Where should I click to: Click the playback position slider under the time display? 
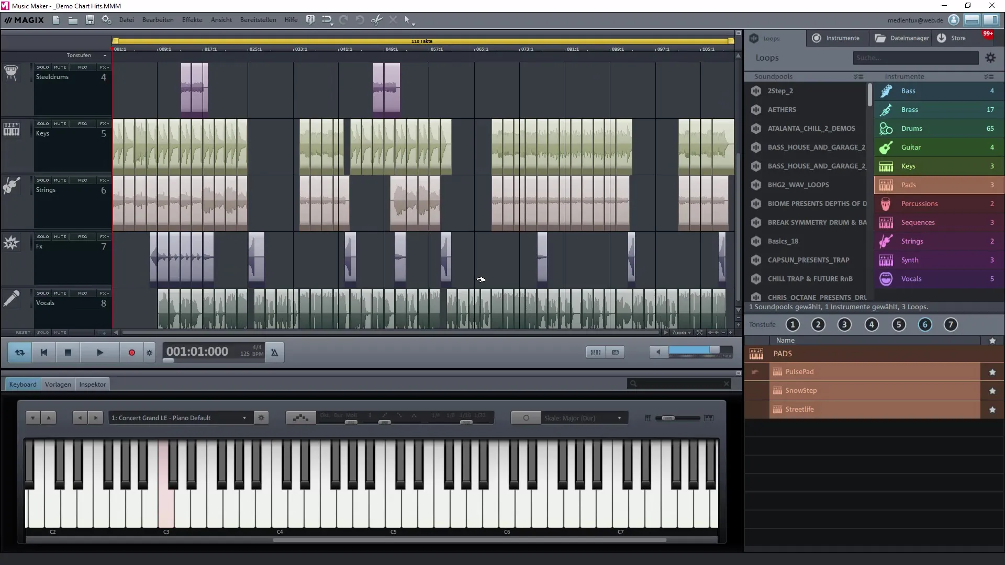168,360
